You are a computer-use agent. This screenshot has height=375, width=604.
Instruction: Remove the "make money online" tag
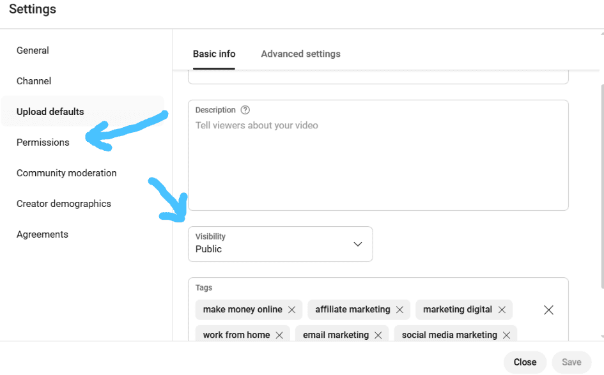(x=292, y=310)
